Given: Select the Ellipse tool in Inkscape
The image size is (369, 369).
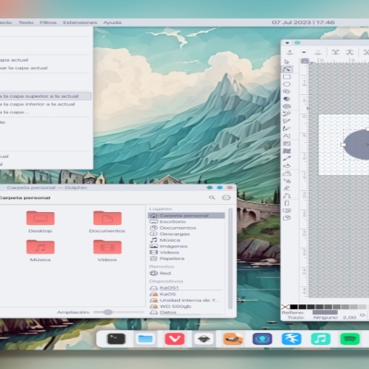Looking at the screenshot, I should click(287, 84).
